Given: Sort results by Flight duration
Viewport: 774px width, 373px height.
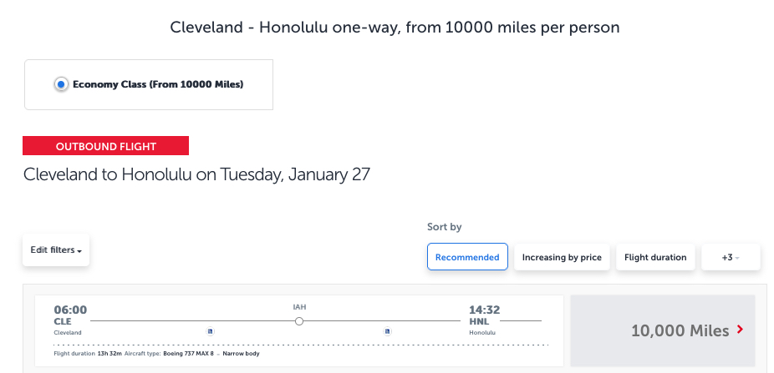Looking at the screenshot, I should coord(655,257).
